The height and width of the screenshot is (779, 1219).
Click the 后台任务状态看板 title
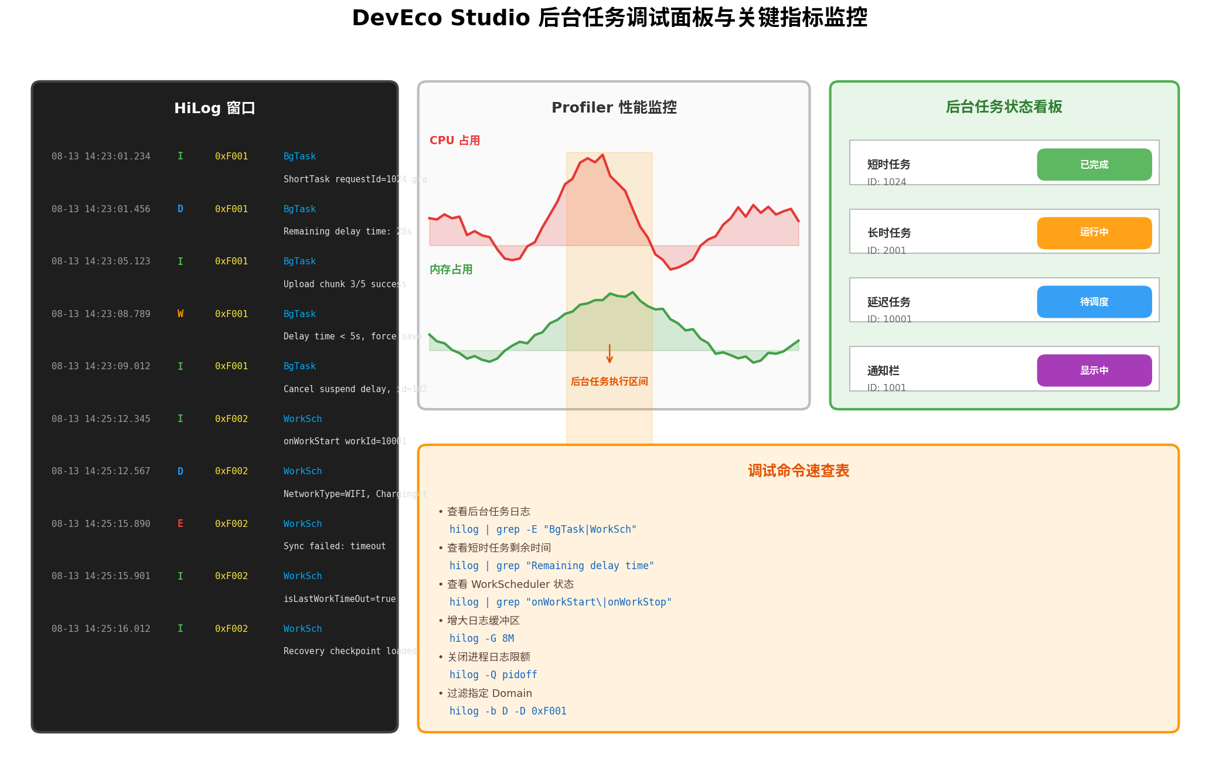1004,107
